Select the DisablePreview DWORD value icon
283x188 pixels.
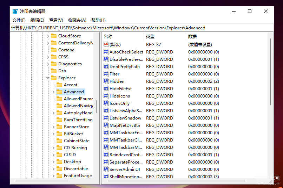point(106,59)
